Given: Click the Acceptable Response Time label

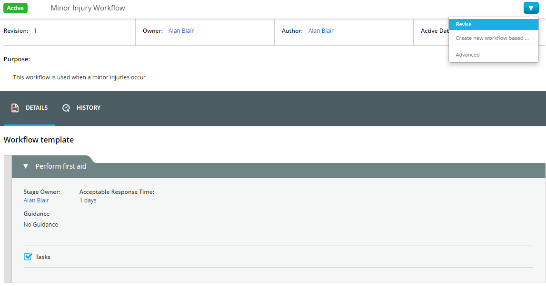Looking at the screenshot, I should [x=117, y=192].
